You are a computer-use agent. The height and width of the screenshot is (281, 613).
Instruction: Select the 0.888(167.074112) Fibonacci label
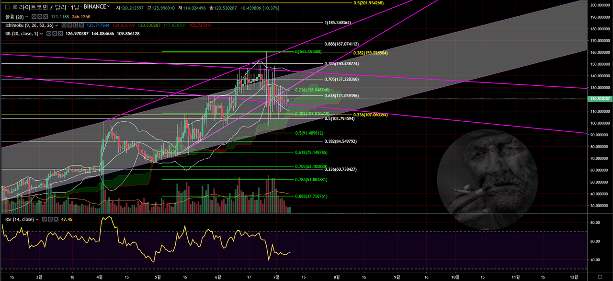coord(341,44)
